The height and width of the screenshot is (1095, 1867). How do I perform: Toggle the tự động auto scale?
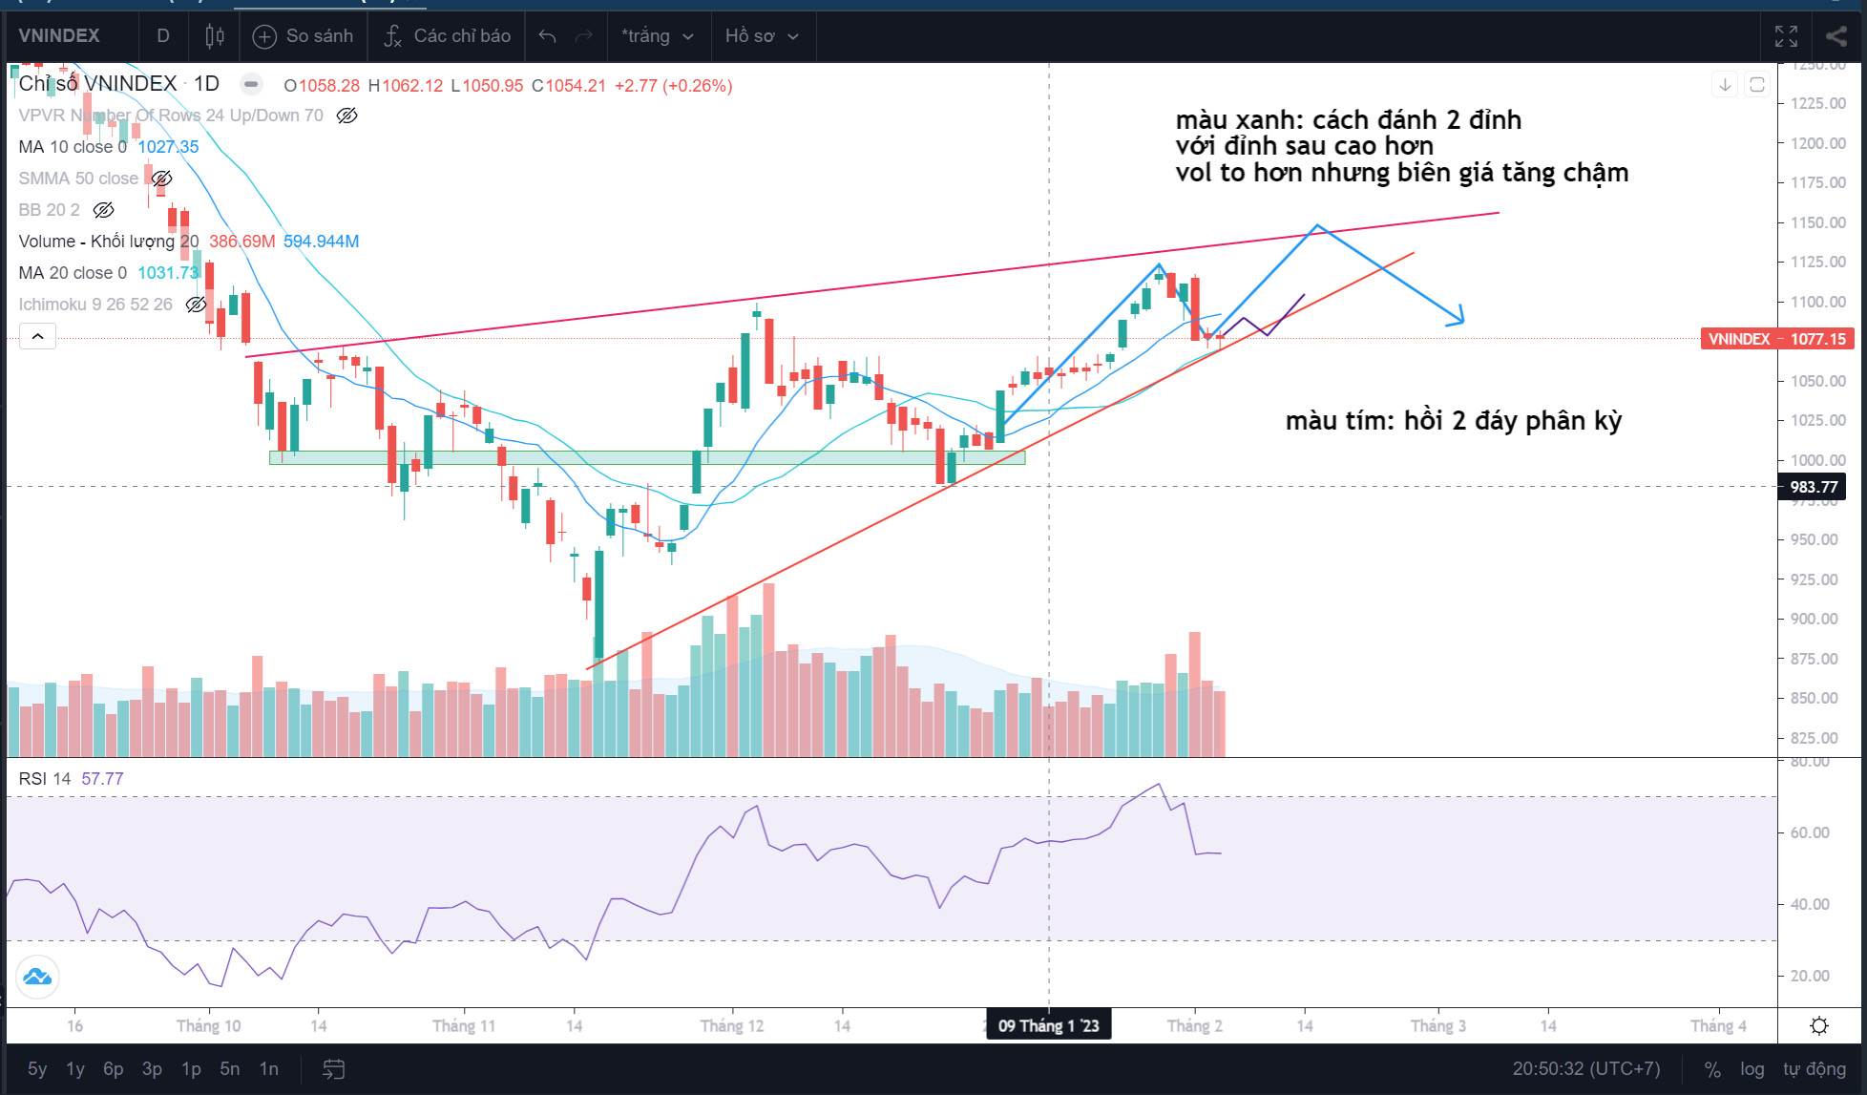[1815, 1069]
